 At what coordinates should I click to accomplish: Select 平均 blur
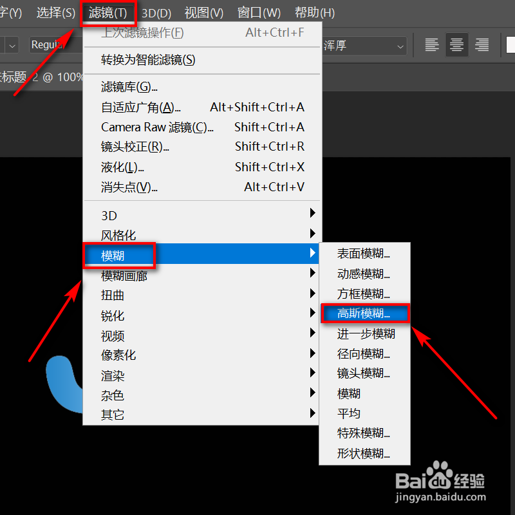pyautogui.click(x=364, y=413)
